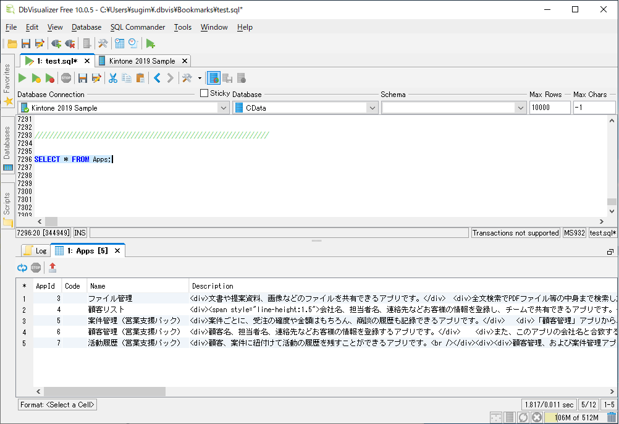Image resolution: width=619 pixels, height=424 pixels.
Task: Expand the arrow next to editor wrench icon
Action: 200,78
